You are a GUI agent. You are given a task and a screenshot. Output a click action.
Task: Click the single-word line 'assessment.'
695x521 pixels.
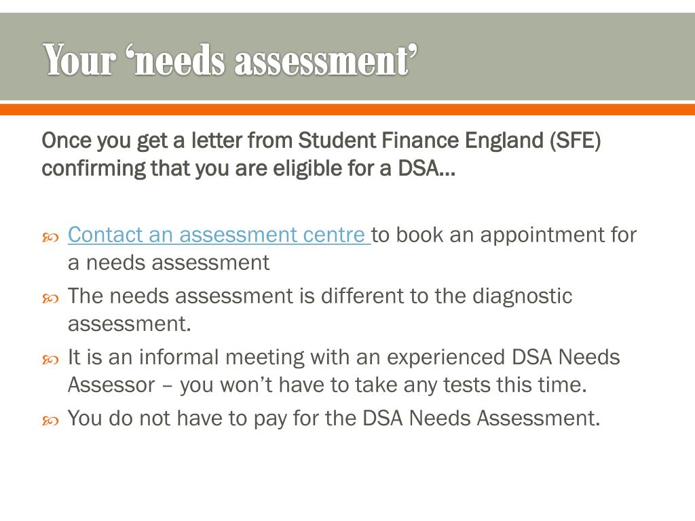(129, 324)
